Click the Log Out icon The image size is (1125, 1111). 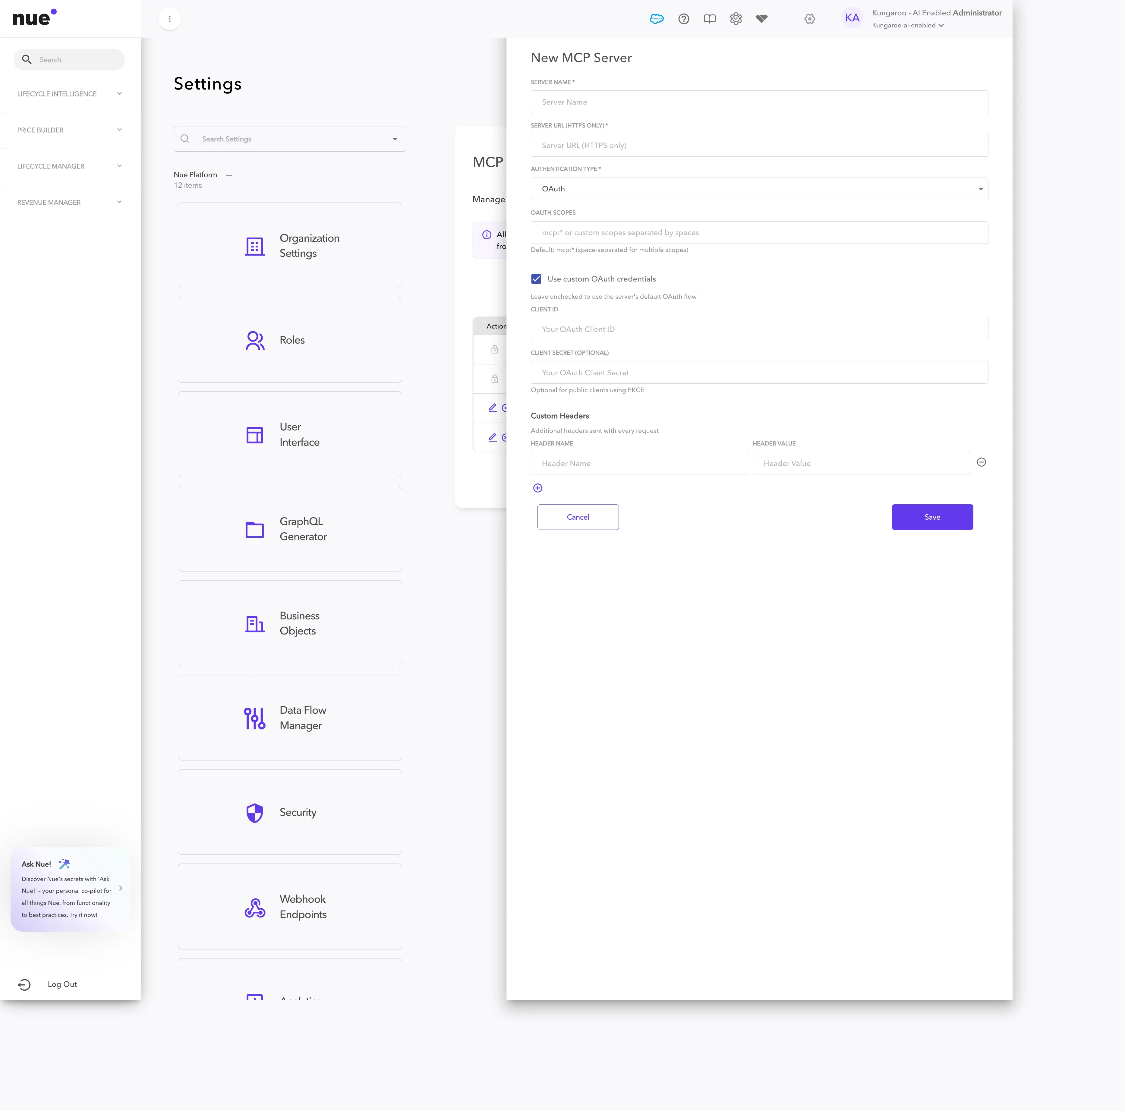pos(24,985)
